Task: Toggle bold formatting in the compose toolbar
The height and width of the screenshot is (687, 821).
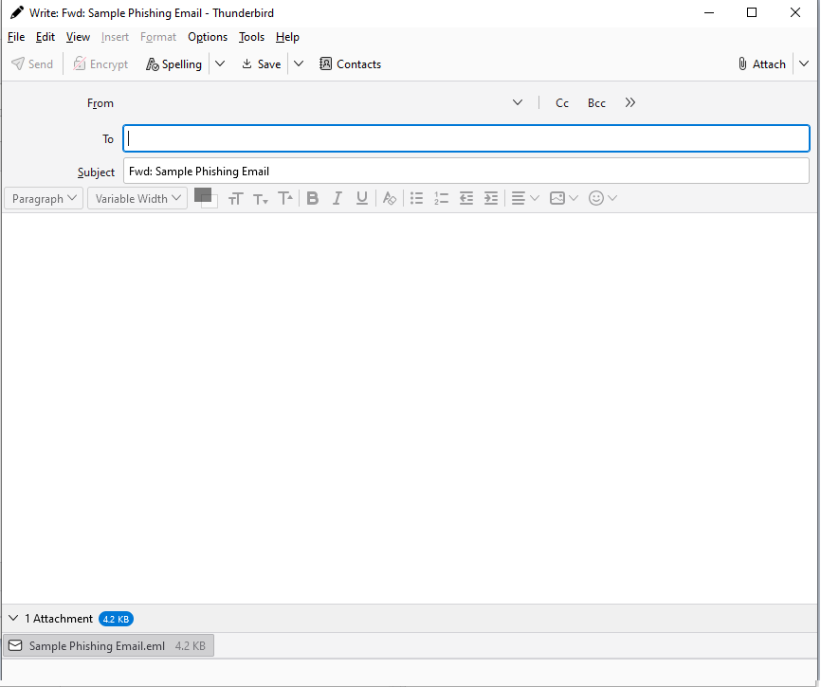Action: tap(312, 198)
